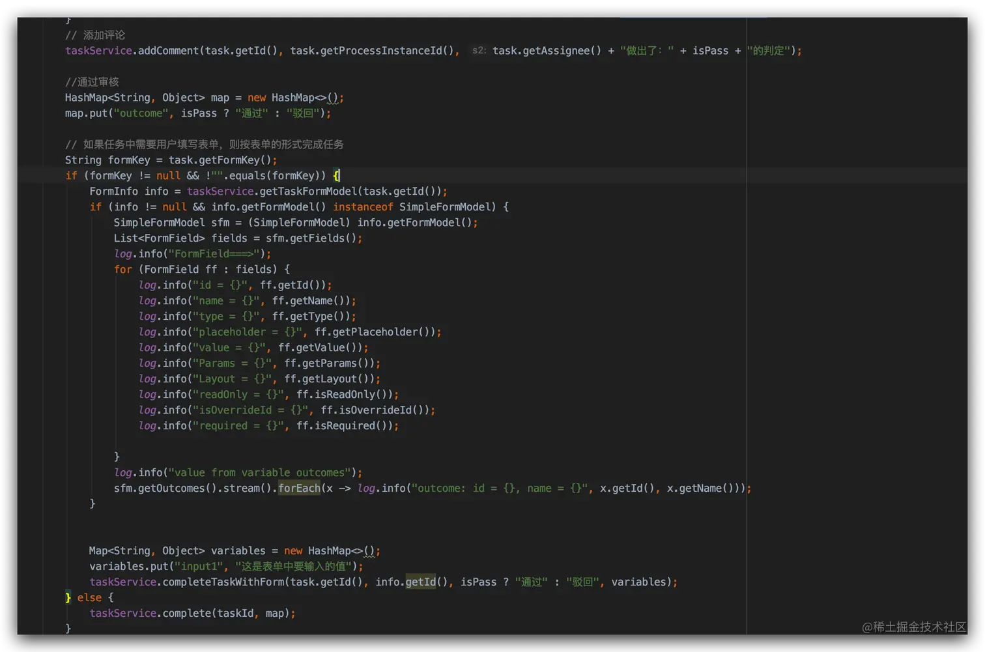The image size is (985, 652).
Task: Place cursor on '!"".equals(formKey)' condition
Action: (266, 176)
